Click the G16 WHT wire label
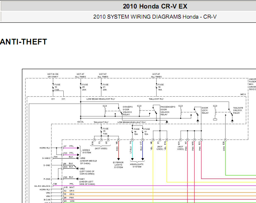The width and height of the screenshot is (256, 203). pos(69,187)
